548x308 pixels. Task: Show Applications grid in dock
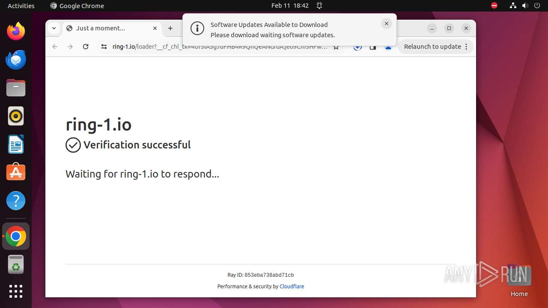tap(16, 291)
